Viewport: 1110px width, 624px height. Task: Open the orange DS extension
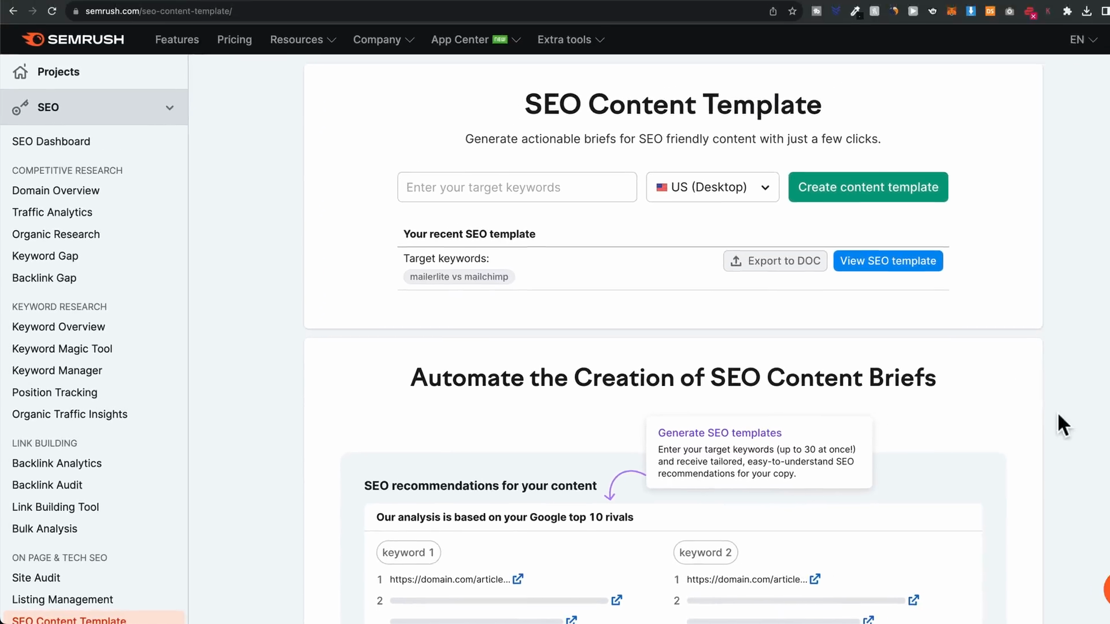pos(990,11)
